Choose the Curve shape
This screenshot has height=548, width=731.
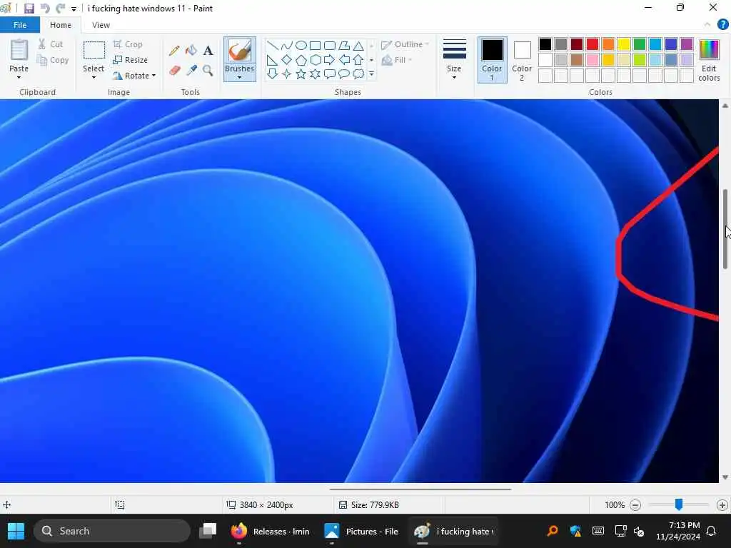point(287,45)
